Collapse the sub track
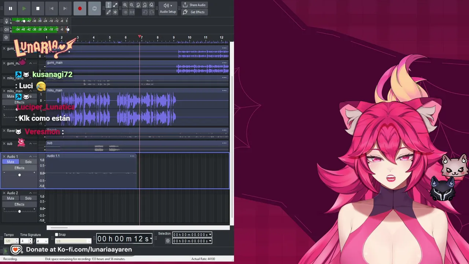Screen dimensions: 469x264 [x=30, y=143]
